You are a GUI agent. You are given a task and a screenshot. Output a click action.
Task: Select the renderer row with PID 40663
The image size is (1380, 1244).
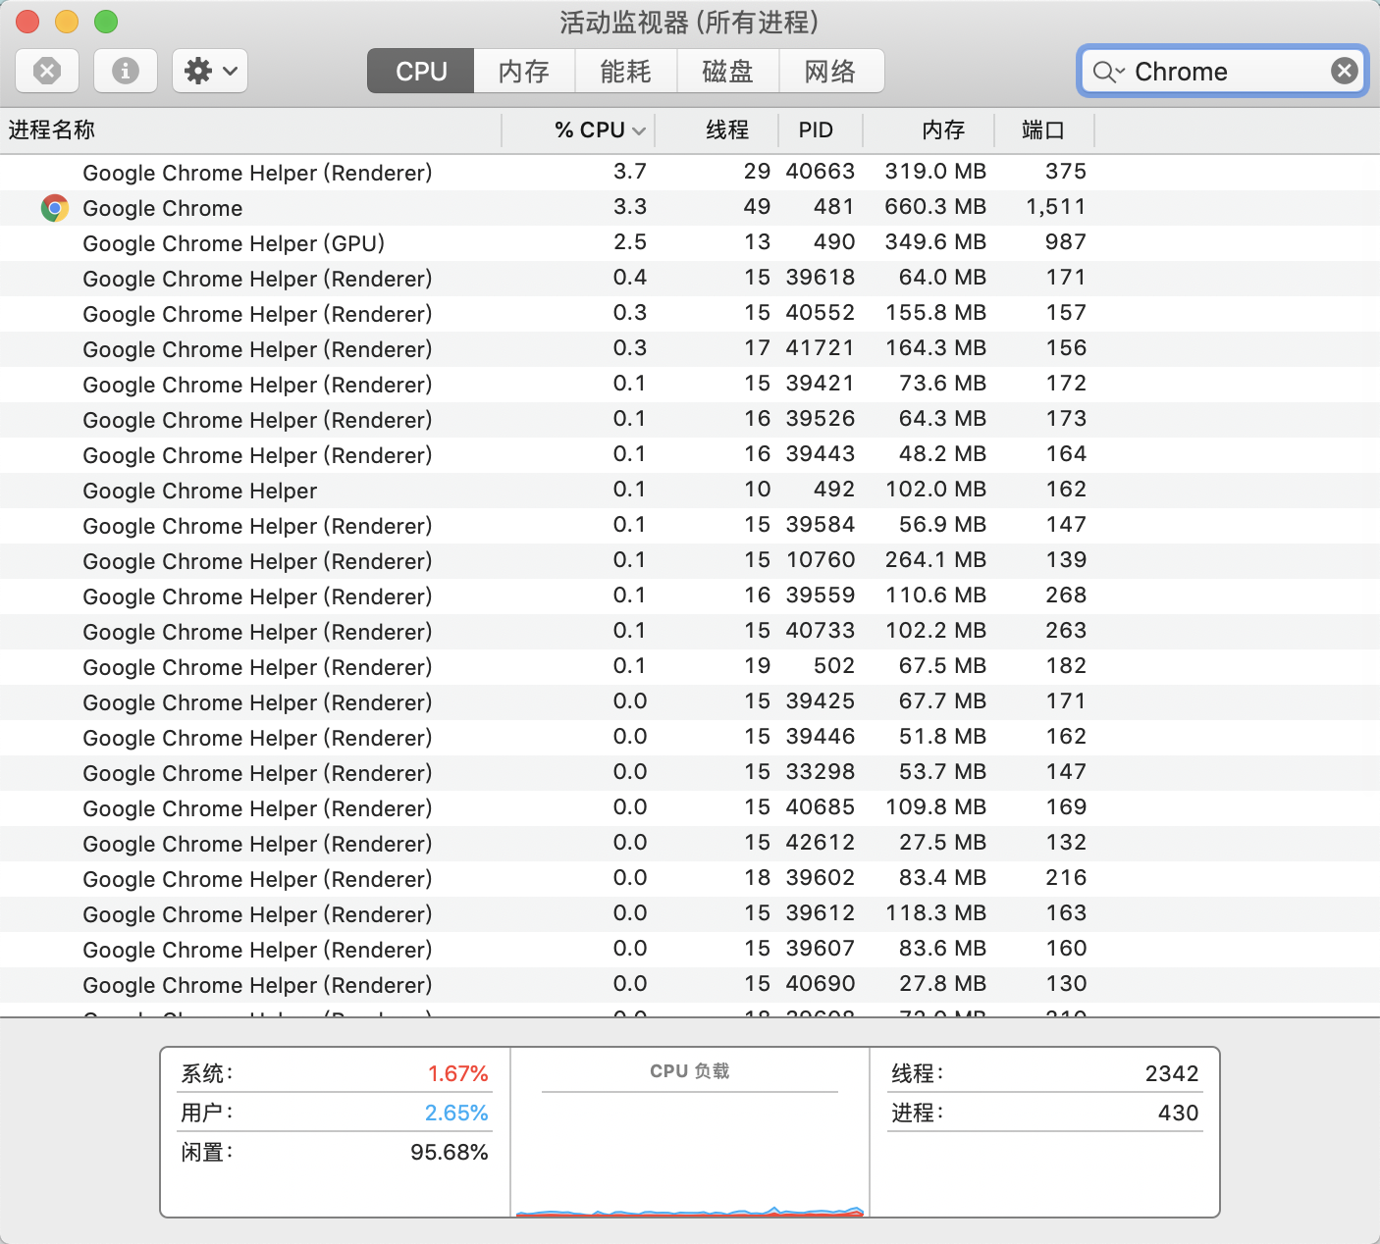(690, 173)
